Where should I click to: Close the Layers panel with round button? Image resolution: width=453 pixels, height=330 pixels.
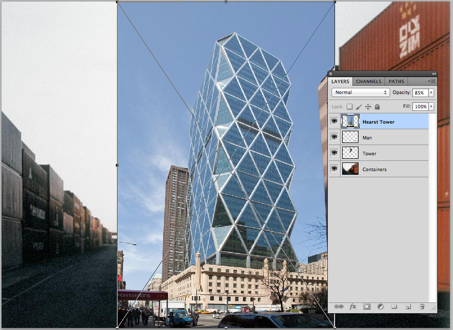tap(331, 74)
